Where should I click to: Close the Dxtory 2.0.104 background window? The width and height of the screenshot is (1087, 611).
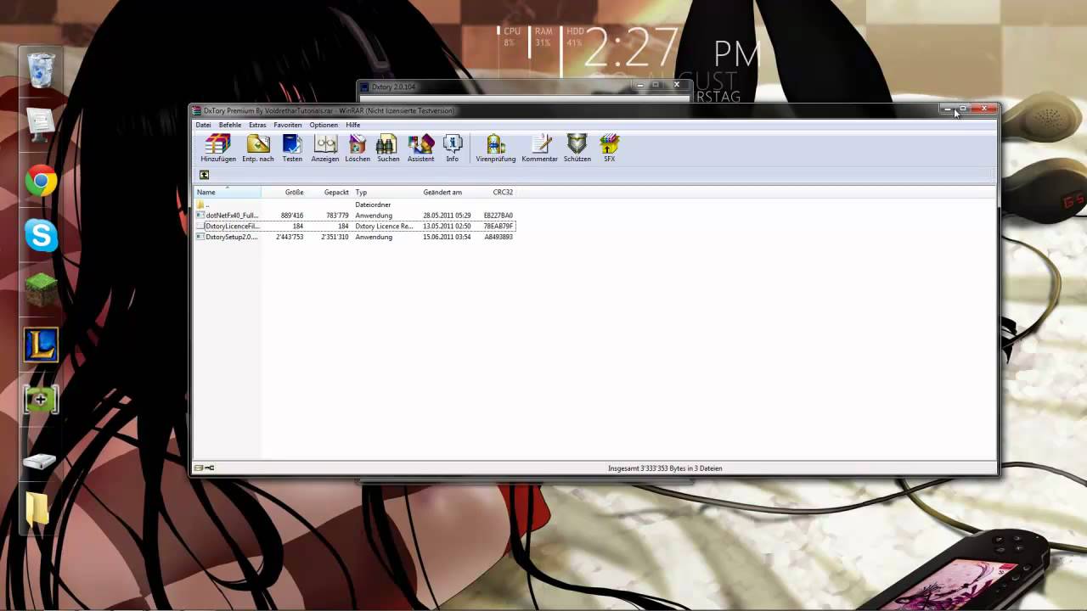tap(677, 85)
